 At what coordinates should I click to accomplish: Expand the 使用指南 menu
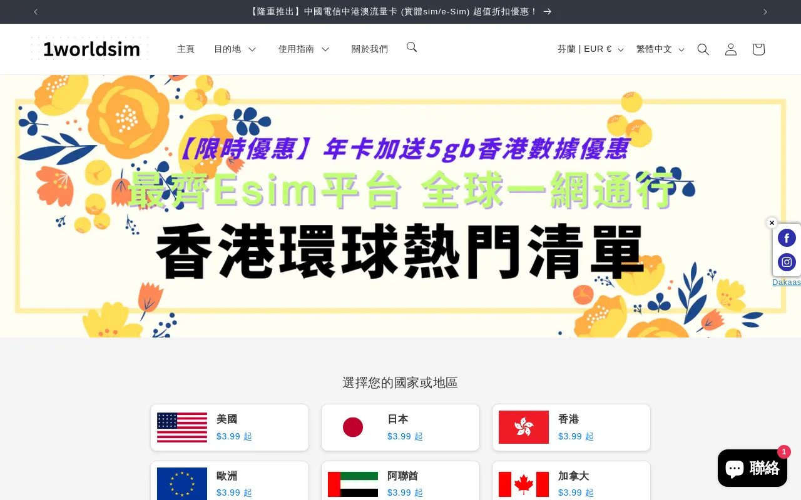coord(304,49)
